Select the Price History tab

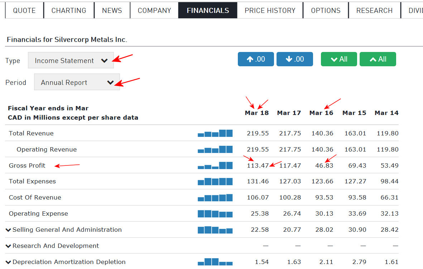[270, 10]
